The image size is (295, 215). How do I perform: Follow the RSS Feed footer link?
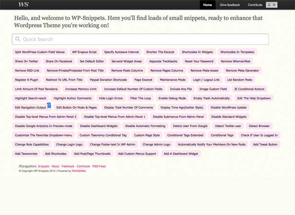coord(99,166)
